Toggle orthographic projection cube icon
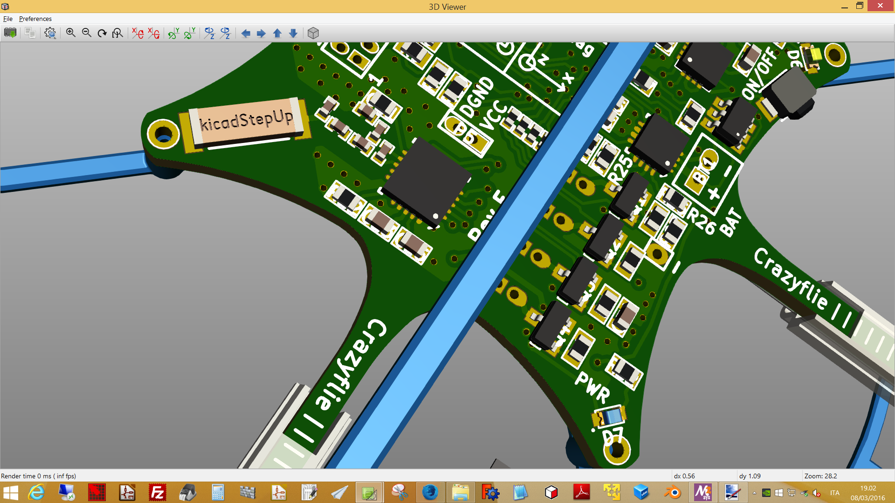 pos(313,33)
